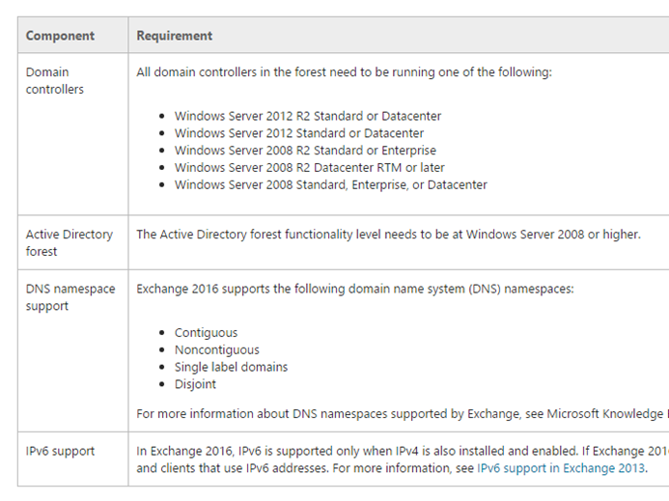Click the Contiguous list item

tap(206, 333)
